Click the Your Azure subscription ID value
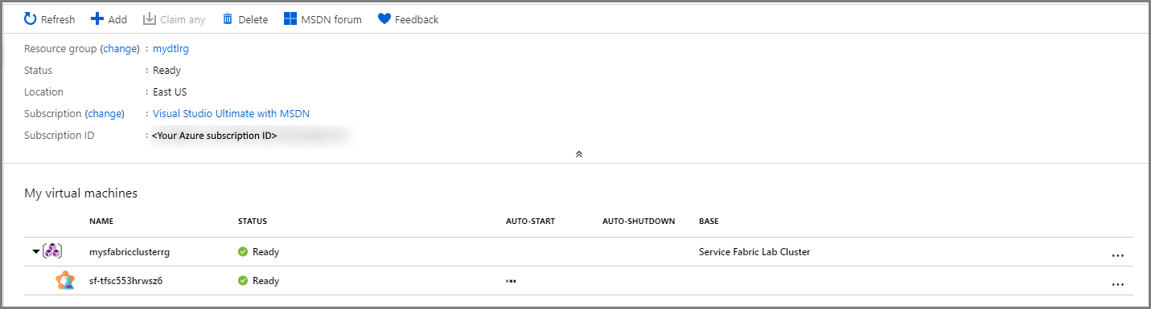Viewport: 1151px width, 309px height. point(215,136)
